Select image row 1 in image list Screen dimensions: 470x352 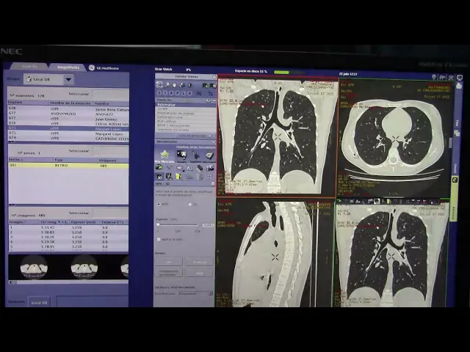68,227
